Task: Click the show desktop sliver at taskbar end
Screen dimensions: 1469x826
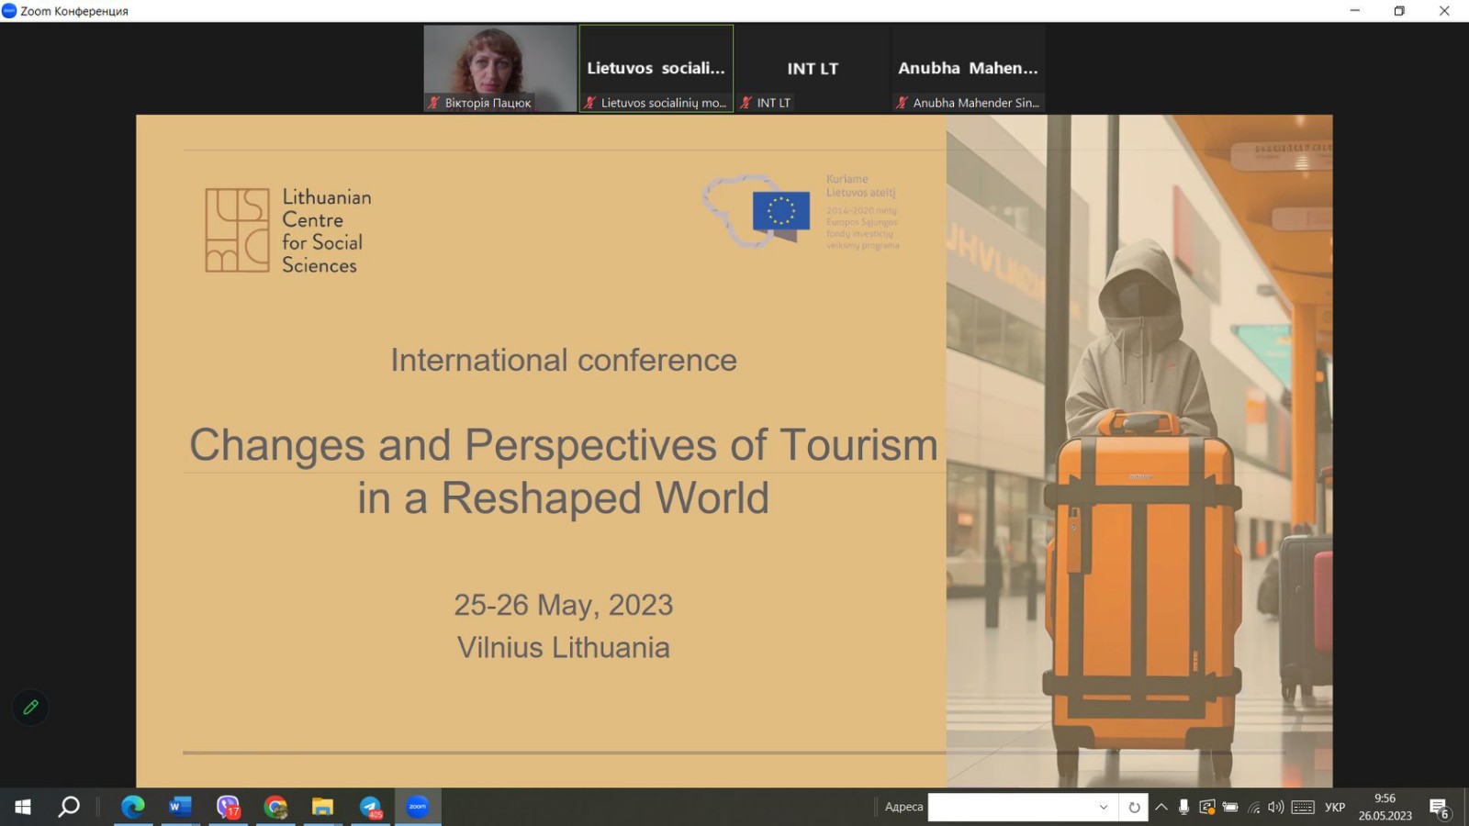Action: tap(1466, 807)
